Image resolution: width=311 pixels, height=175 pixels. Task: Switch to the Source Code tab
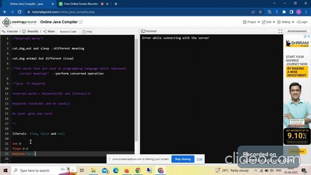68,32
